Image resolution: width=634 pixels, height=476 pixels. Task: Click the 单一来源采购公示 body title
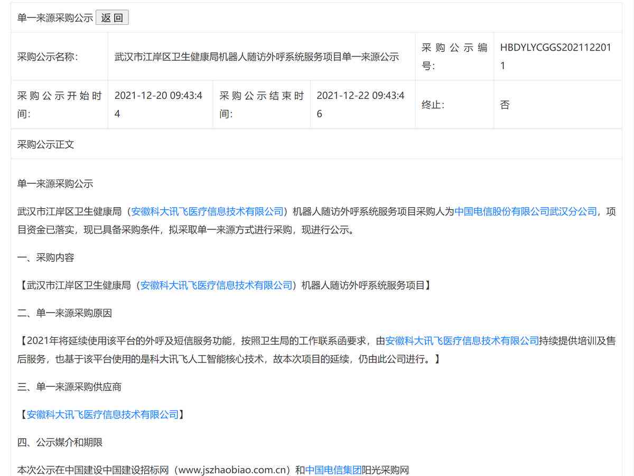tap(55, 184)
